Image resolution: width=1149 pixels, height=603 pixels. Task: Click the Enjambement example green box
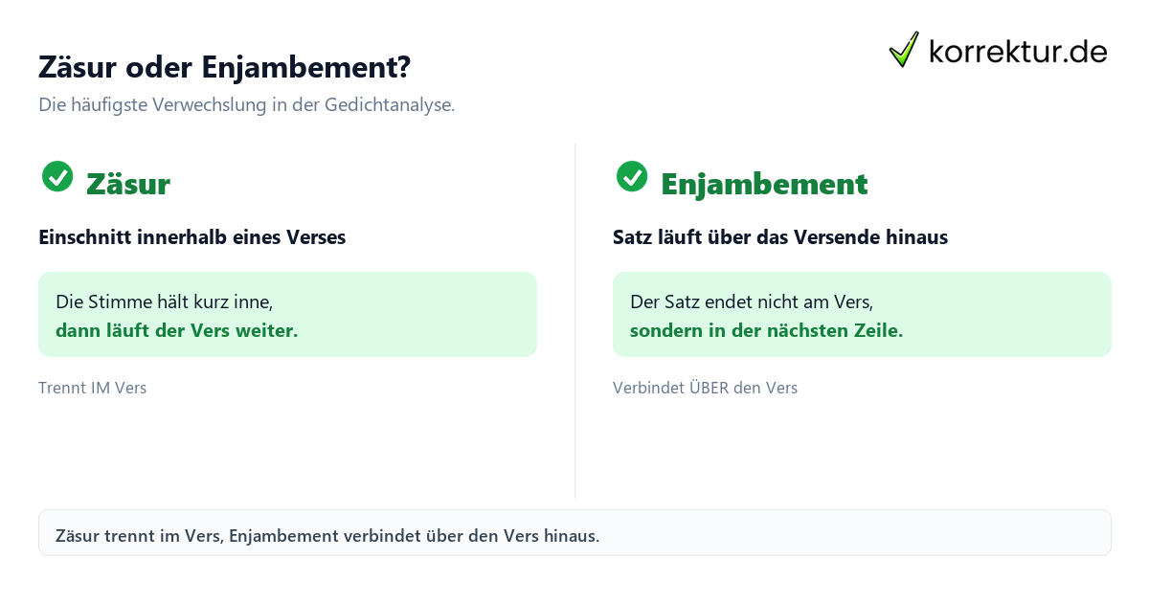[x=862, y=314]
